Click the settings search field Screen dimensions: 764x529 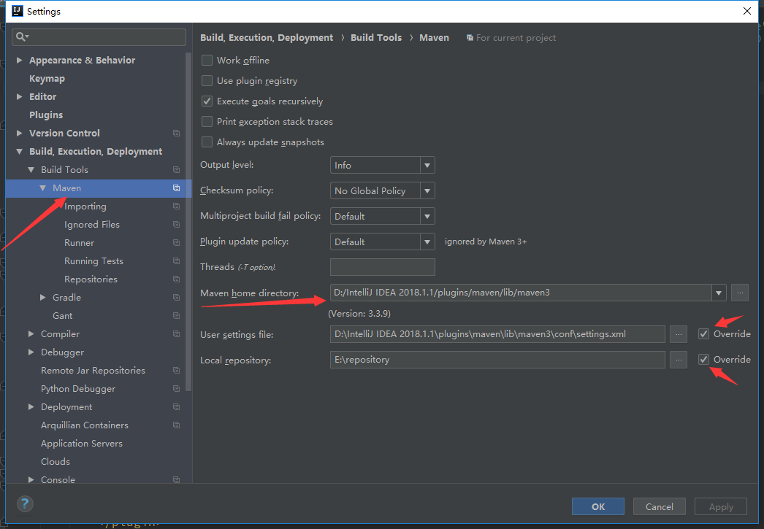click(99, 36)
